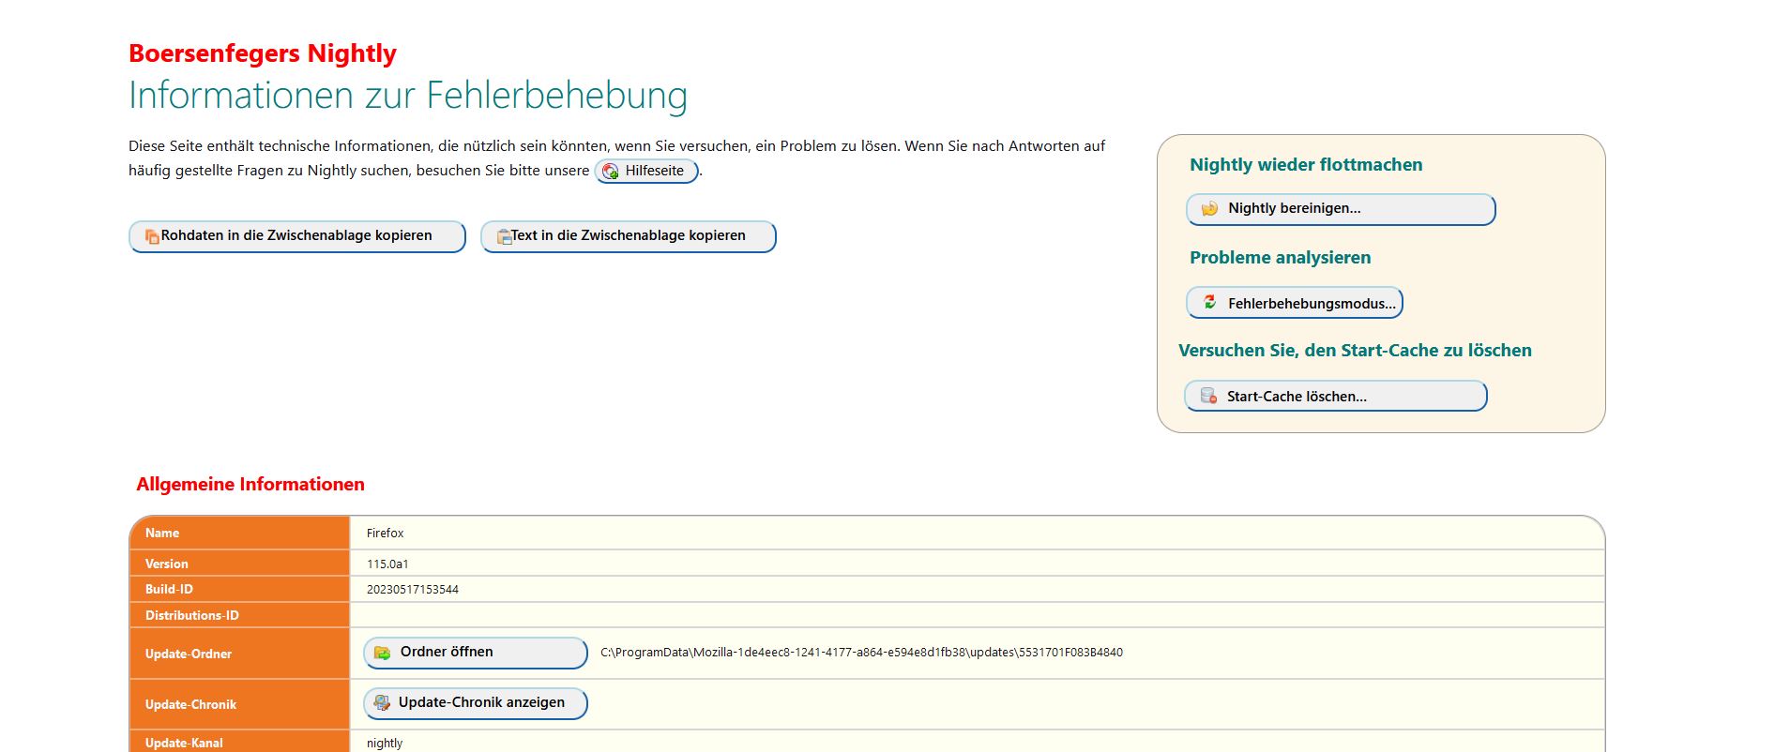Click the Allgemeine Informationen section heading
This screenshot has height=752, width=1775.
(x=250, y=485)
